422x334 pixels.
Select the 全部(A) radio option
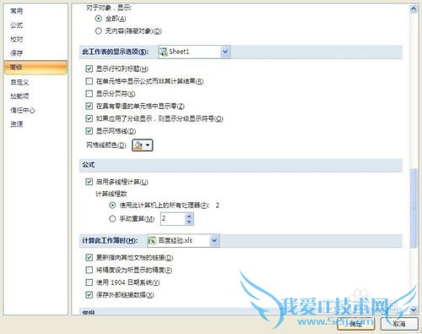[x=99, y=19]
